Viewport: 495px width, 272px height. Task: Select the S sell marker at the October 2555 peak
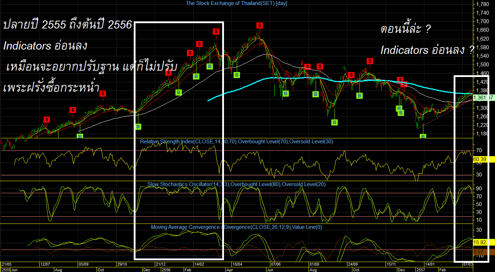[x=103, y=93]
